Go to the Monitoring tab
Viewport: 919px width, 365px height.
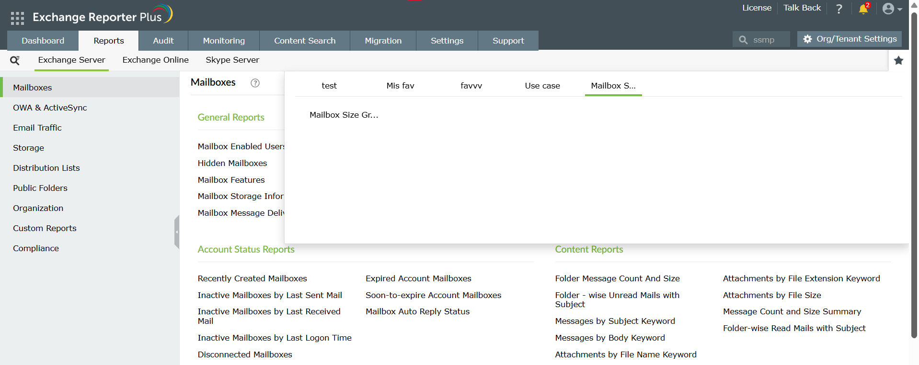coord(224,41)
